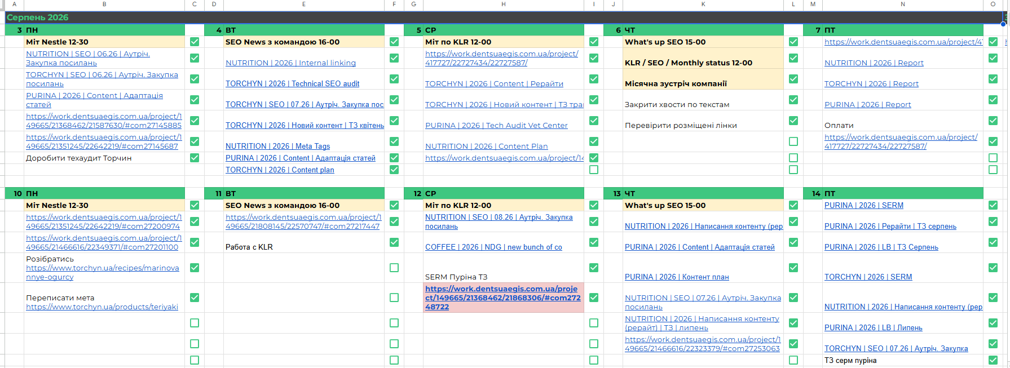The height and width of the screenshot is (368, 1010).
Task: Toggle checkbox beside "ТЗ серм пуріна"
Action: pyautogui.click(x=993, y=360)
